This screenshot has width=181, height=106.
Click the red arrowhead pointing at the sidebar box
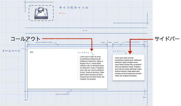130,53
